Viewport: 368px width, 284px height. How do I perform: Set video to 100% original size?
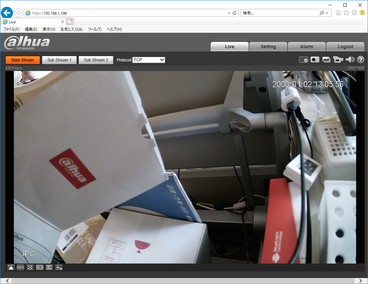tap(20, 267)
